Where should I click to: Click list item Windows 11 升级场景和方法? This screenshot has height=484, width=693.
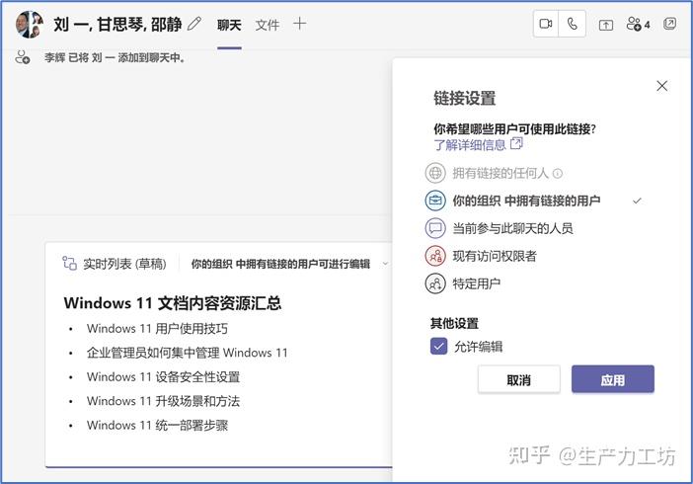pyautogui.click(x=163, y=401)
